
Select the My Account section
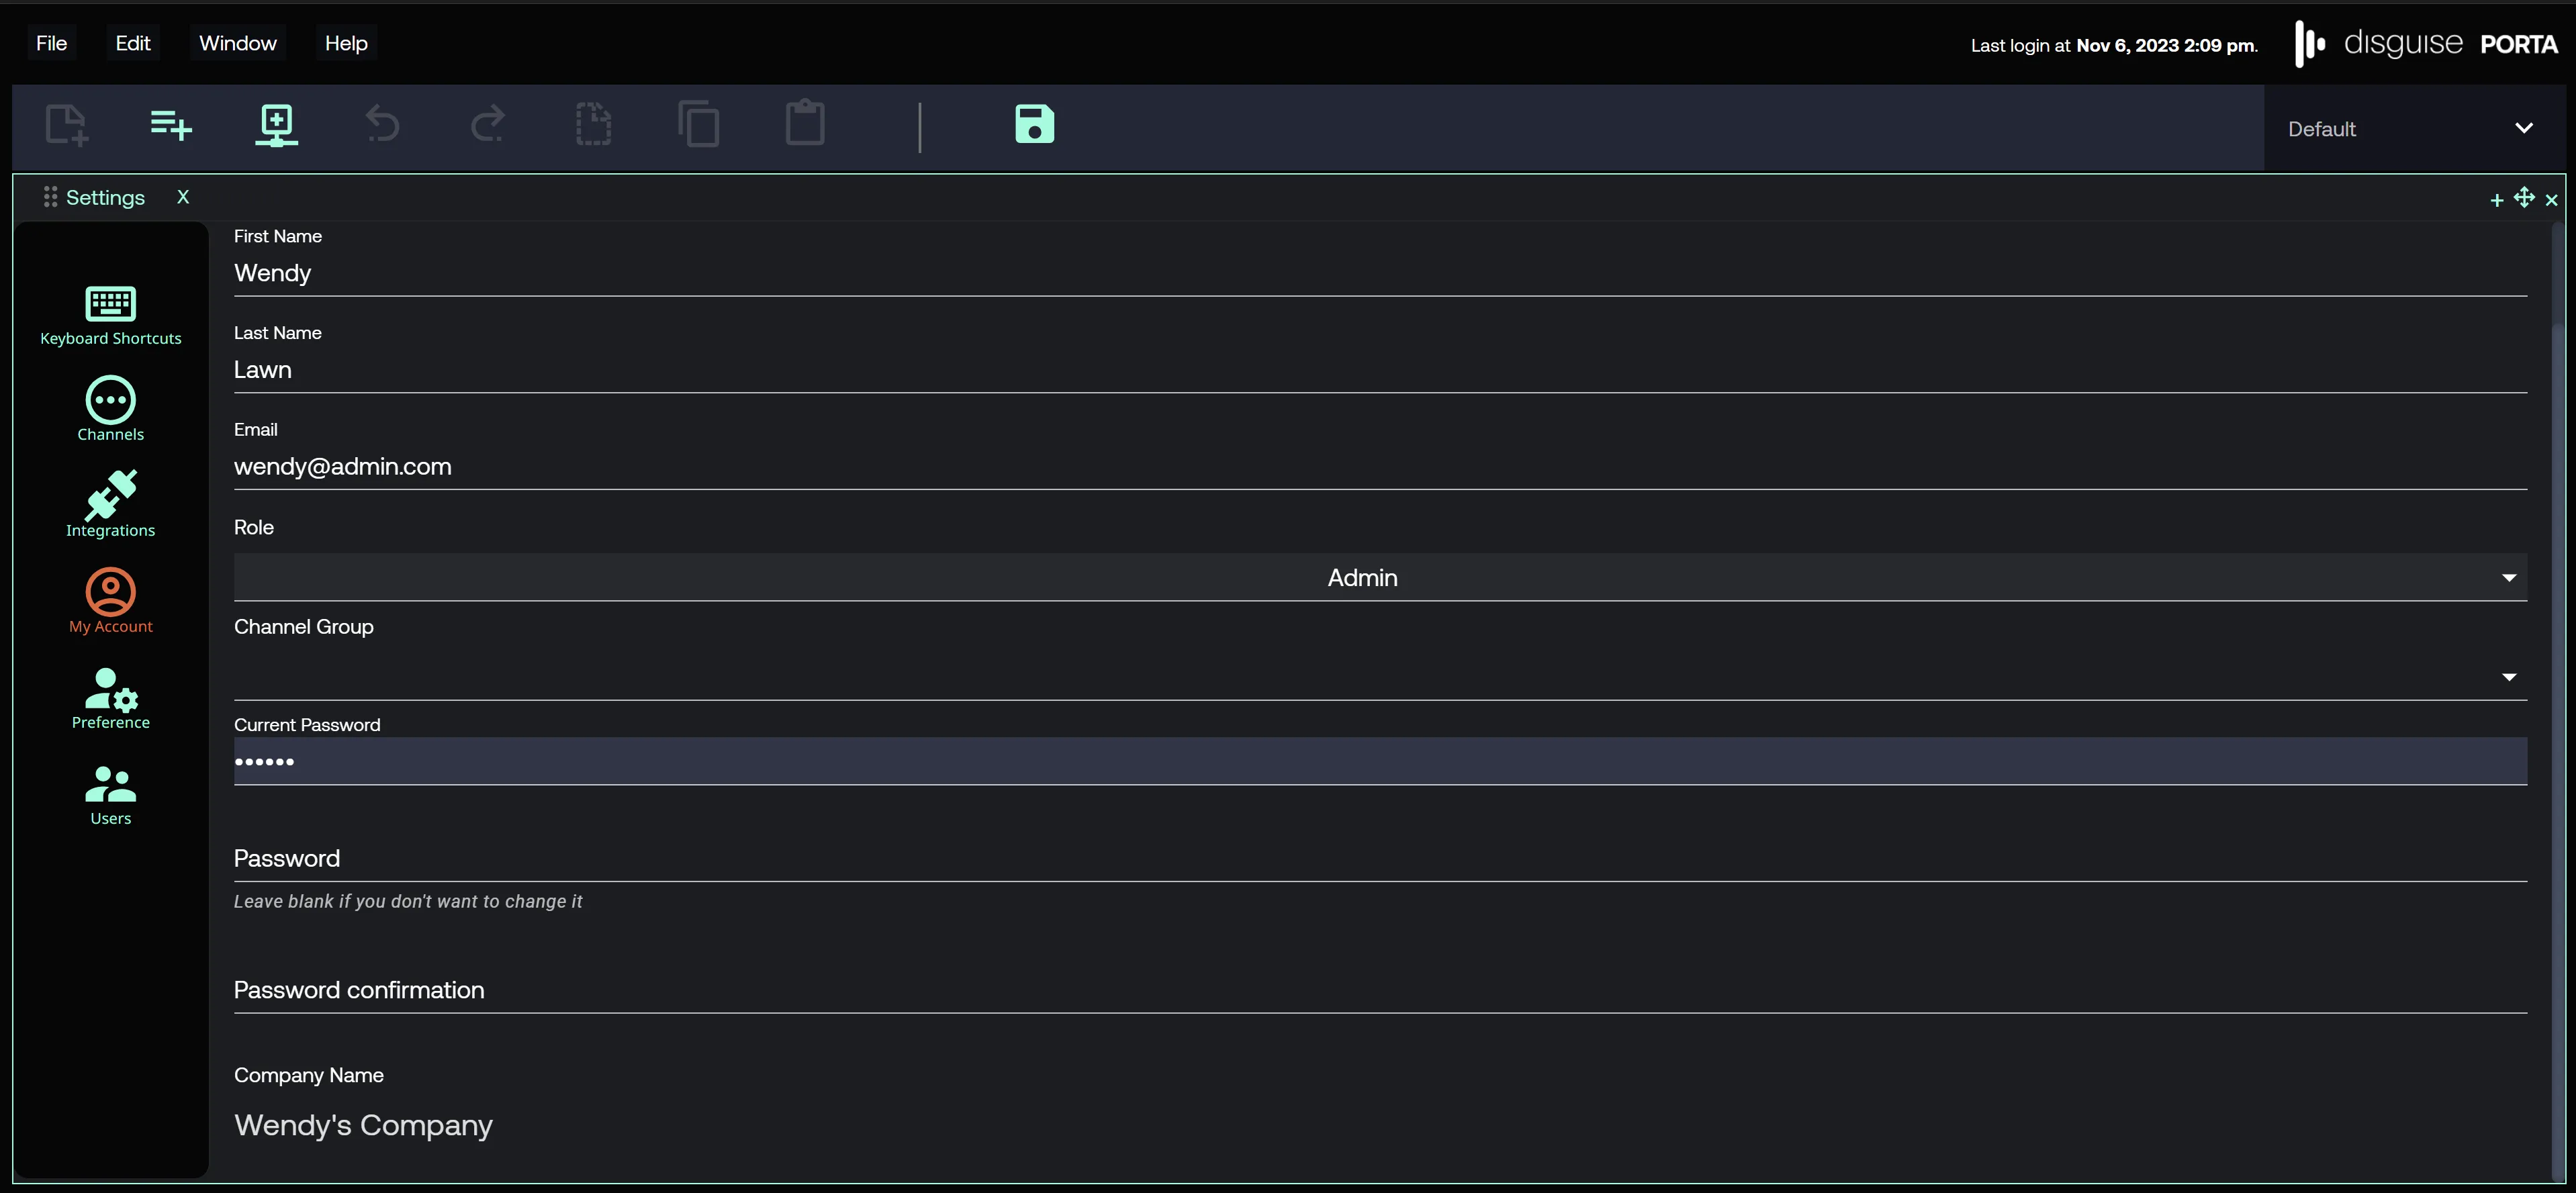[x=110, y=601]
